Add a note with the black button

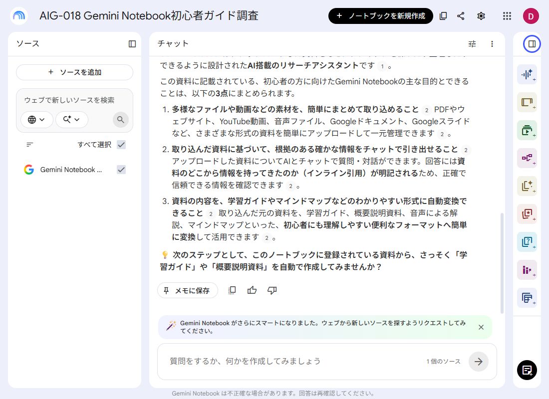527,370
